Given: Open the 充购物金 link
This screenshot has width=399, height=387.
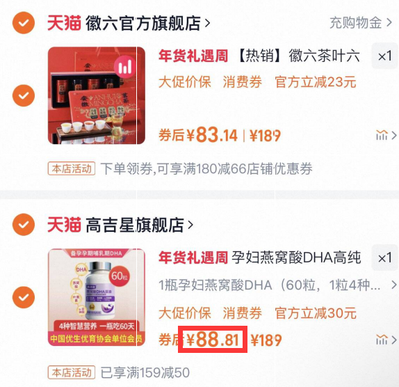Looking at the screenshot, I should pos(361,23).
